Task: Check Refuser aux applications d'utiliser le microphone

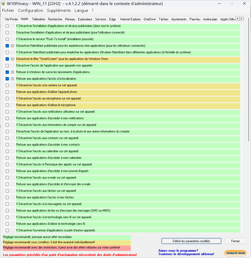Action: [x=7, y=105]
